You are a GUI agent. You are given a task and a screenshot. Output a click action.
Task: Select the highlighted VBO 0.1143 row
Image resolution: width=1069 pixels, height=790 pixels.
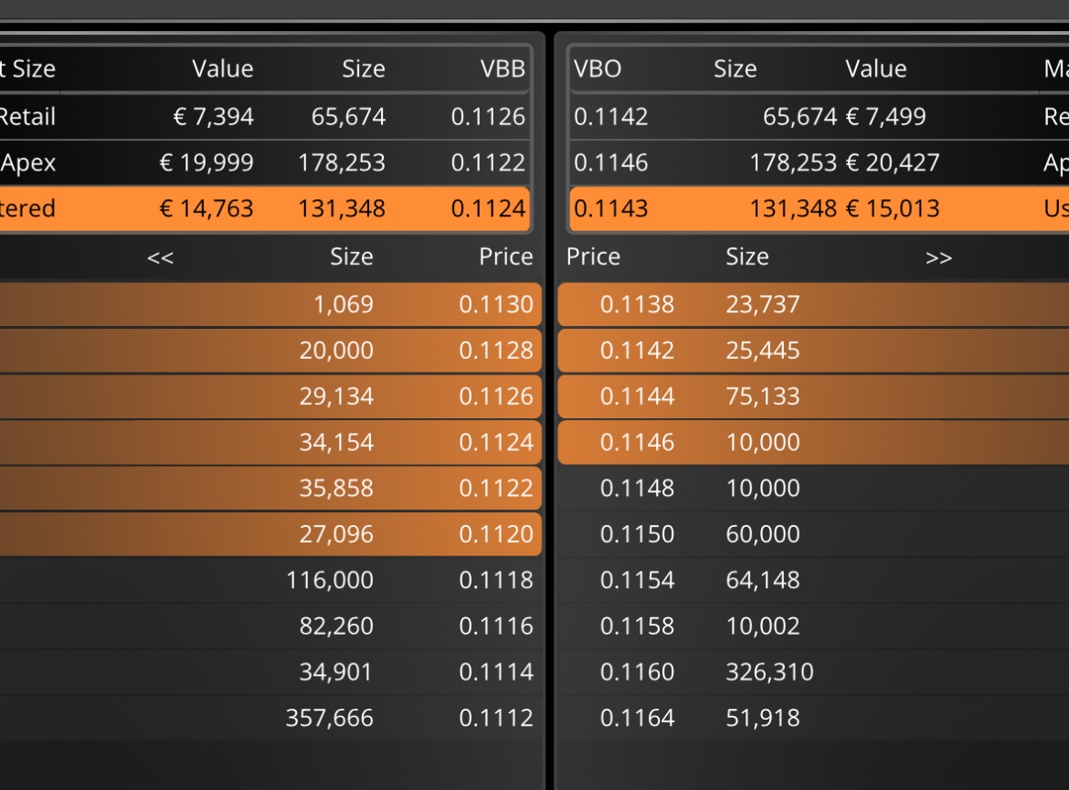tap(819, 208)
